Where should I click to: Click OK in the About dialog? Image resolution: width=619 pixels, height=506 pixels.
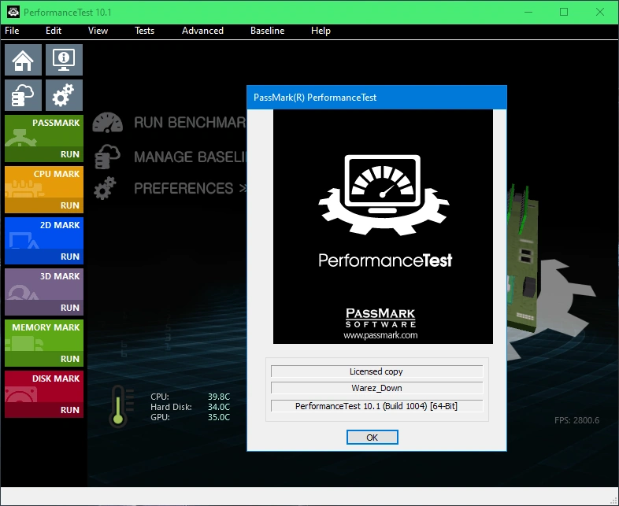[372, 438]
